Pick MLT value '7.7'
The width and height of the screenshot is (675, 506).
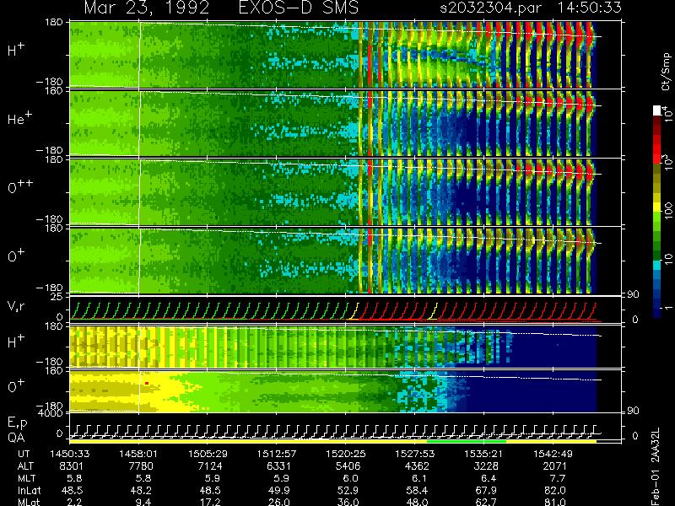pyautogui.click(x=557, y=478)
